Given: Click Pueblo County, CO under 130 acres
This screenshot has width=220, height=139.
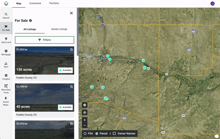Looking at the screenshot, I should (26, 78).
